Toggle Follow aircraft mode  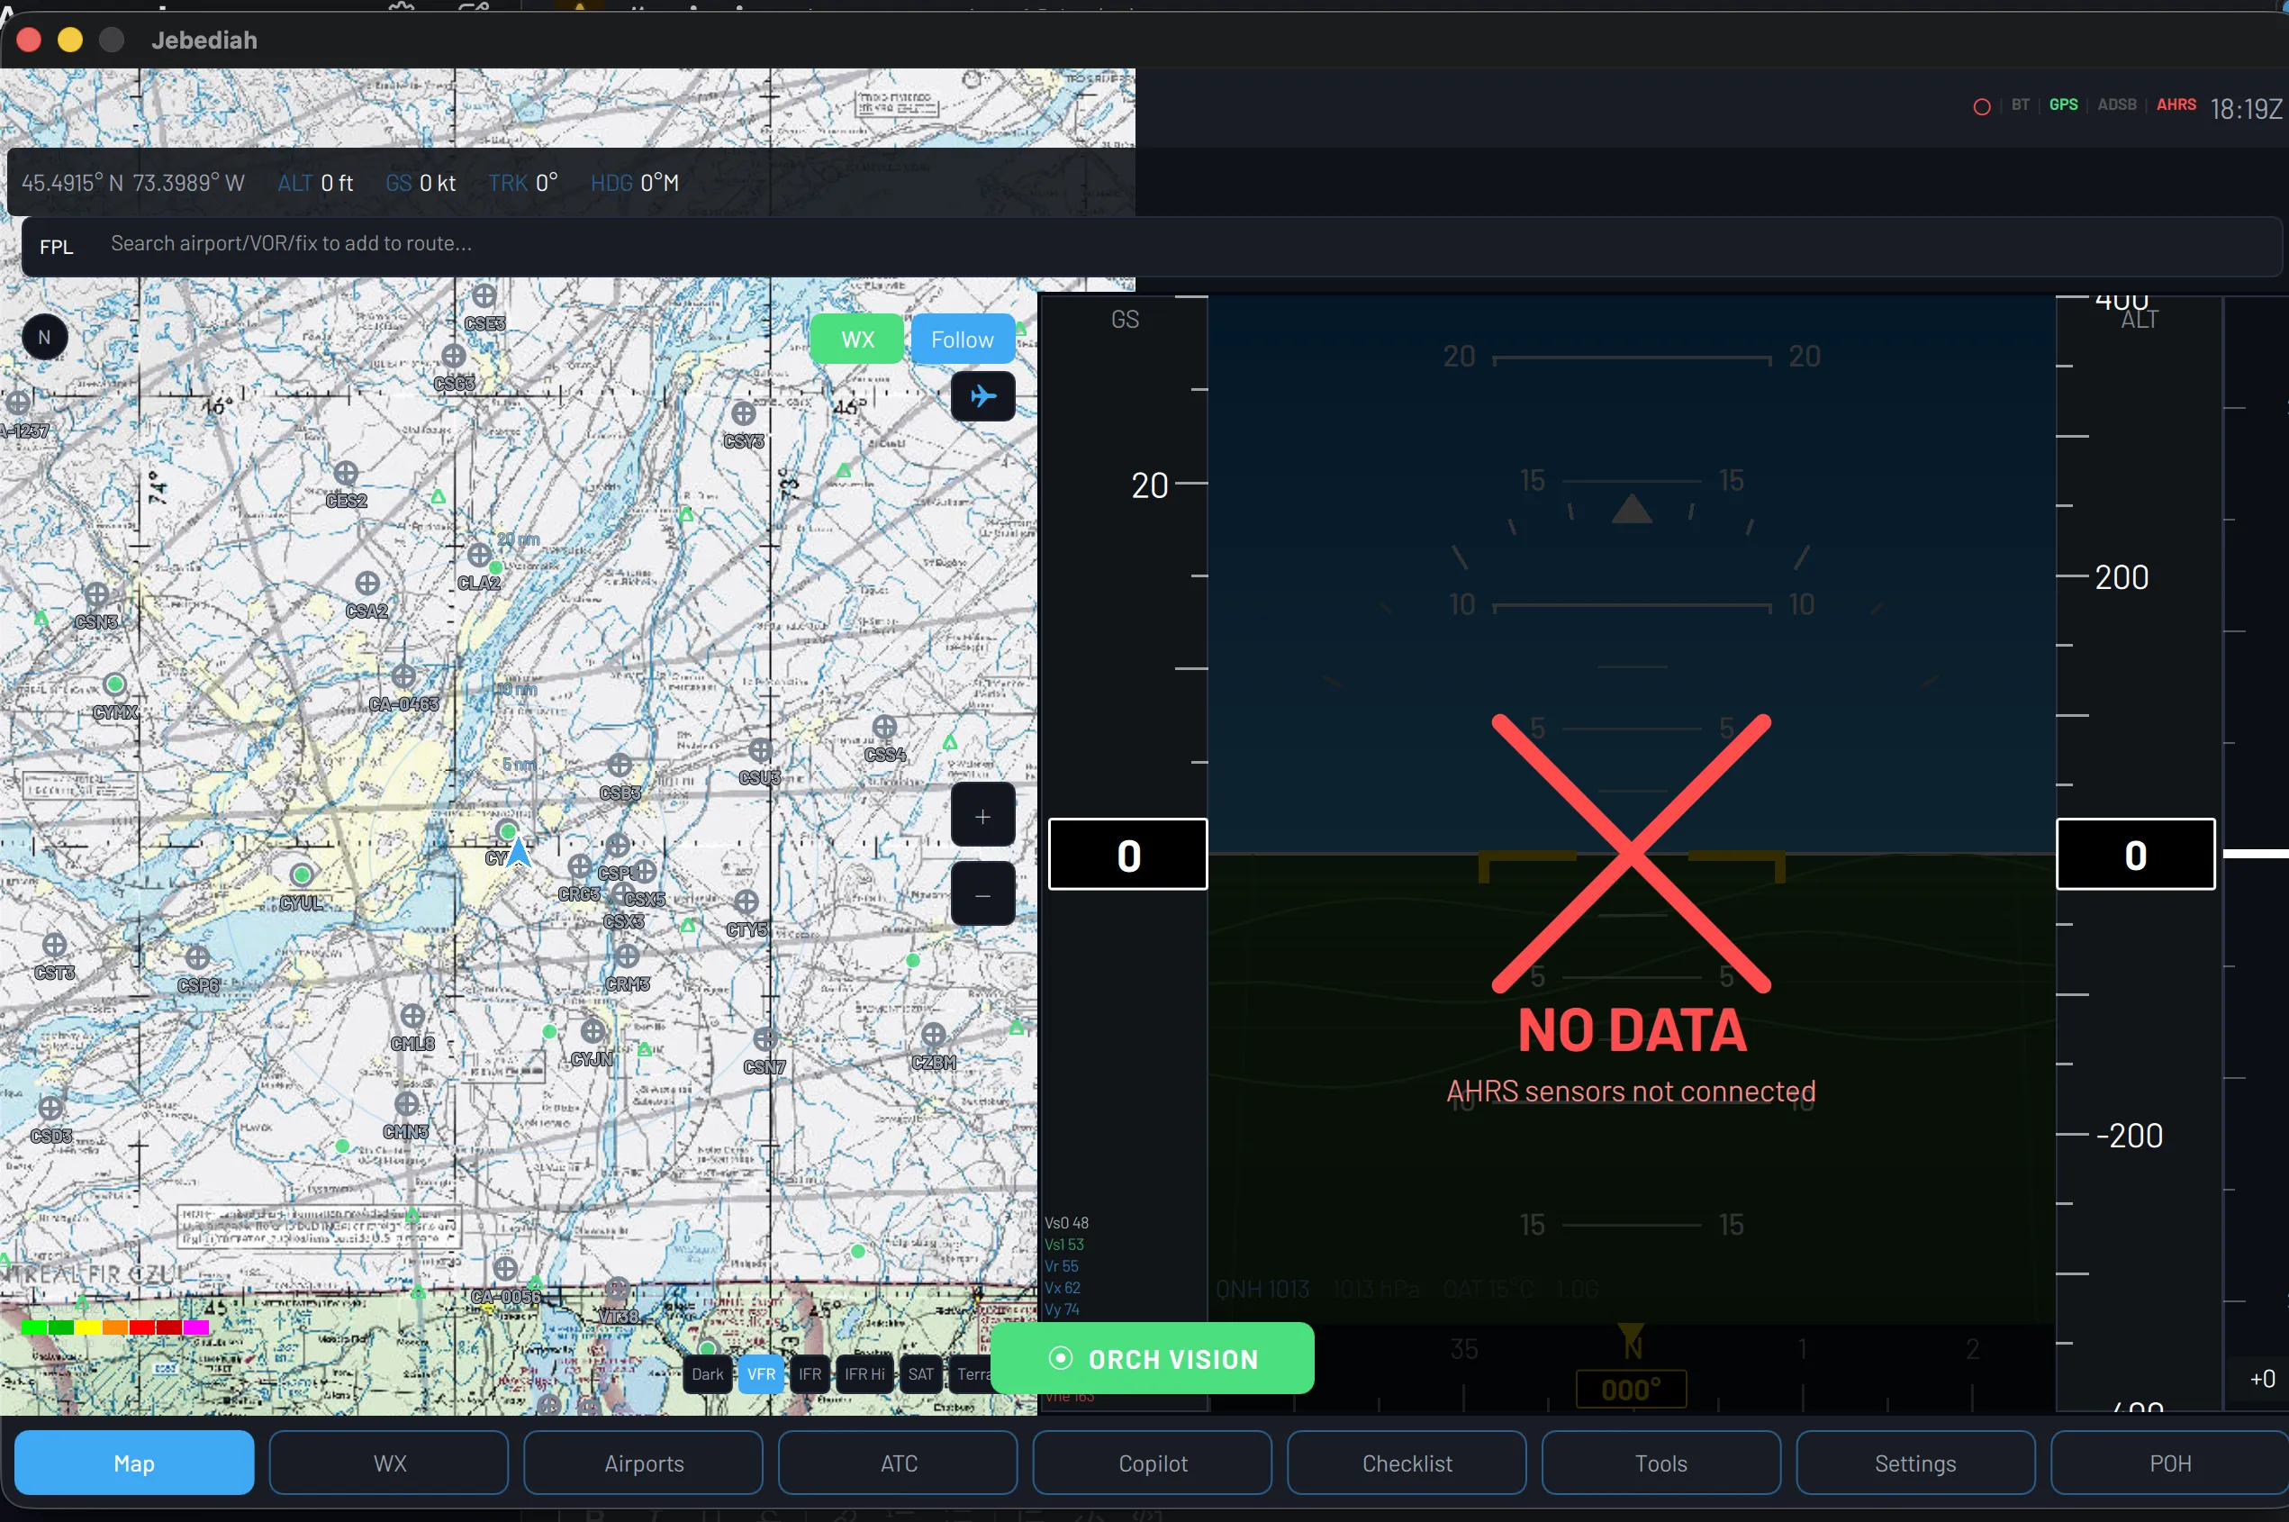962,340
